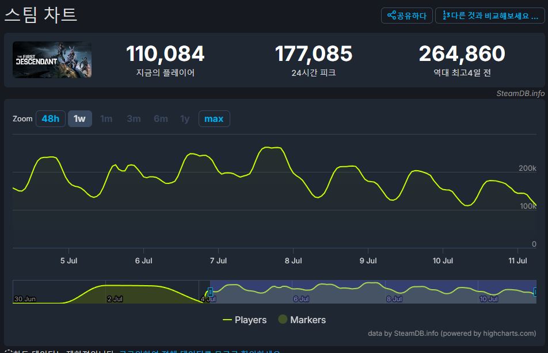This screenshot has height=353, width=548.
Task: Click the compare ranking icon beside 다른 것과 비교해보세요
Action: [x=445, y=16]
